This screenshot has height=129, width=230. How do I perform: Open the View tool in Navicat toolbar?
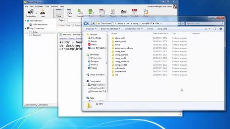(69, 13)
